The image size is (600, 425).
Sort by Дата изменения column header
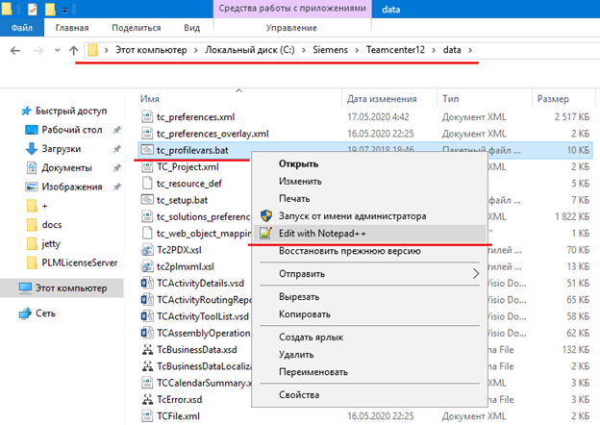click(382, 99)
